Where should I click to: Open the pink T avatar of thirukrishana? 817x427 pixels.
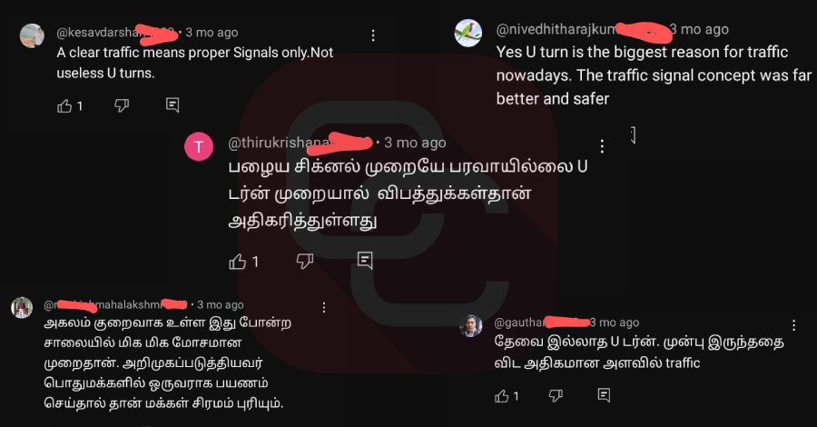199,147
